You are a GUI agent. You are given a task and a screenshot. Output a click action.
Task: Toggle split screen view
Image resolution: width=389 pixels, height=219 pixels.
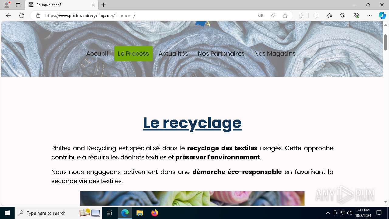coord(316,16)
